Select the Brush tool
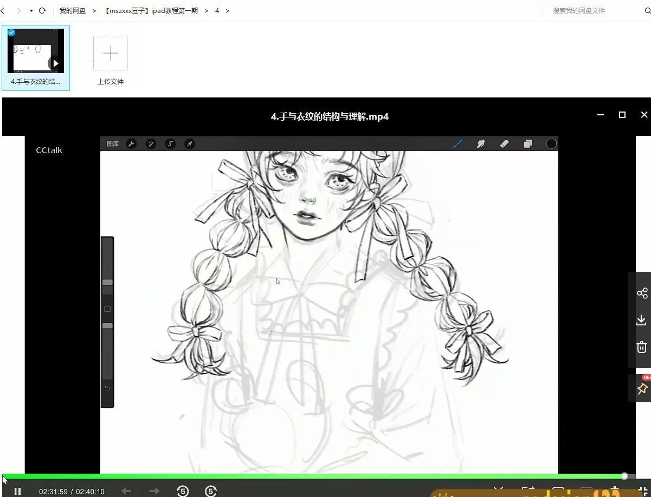The width and height of the screenshot is (651, 497). tap(458, 143)
